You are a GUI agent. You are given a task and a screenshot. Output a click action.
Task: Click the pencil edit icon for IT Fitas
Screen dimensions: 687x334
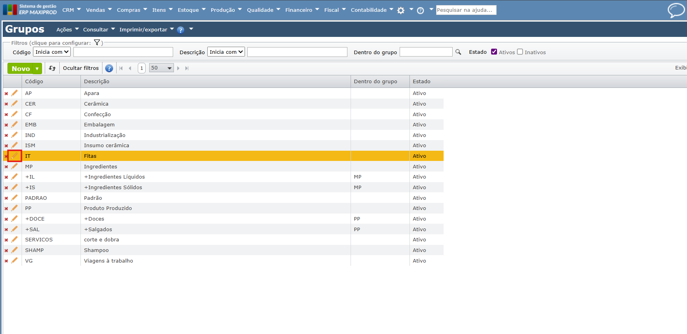(15, 156)
